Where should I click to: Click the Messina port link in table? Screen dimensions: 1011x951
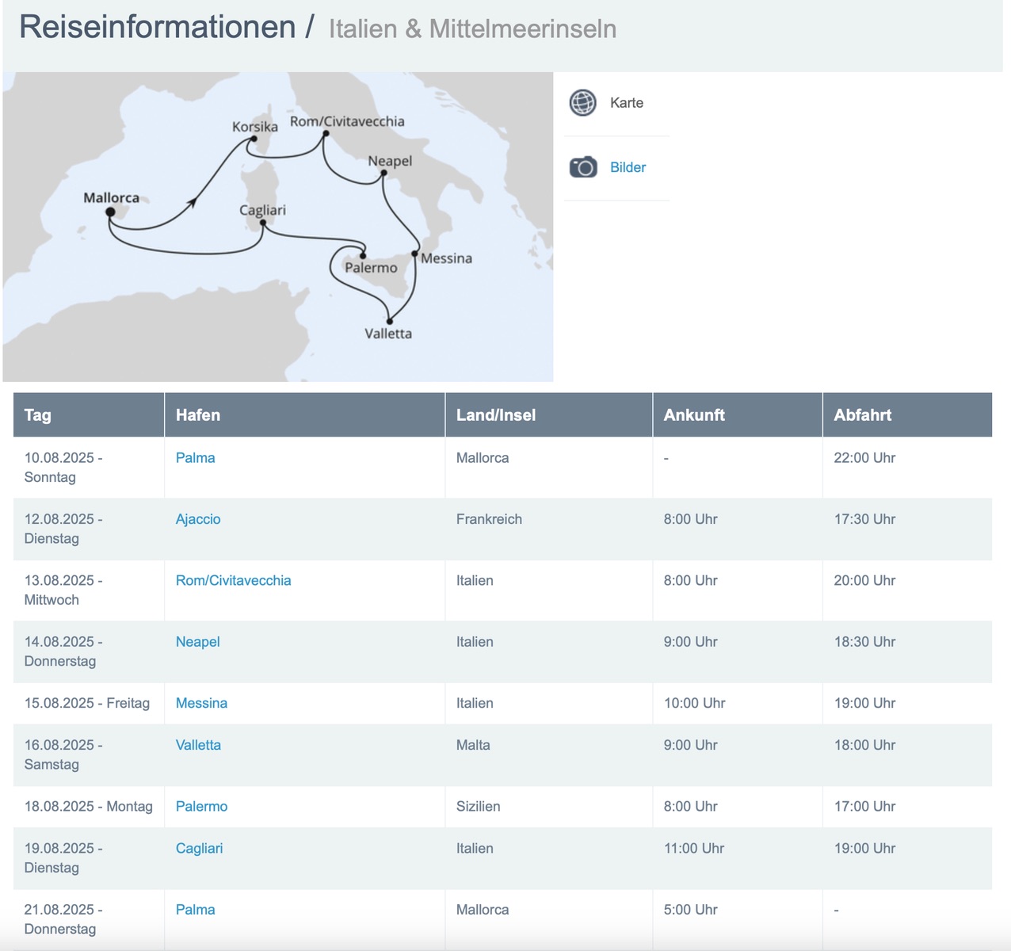(x=201, y=703)
